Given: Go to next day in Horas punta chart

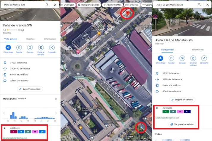Looking at the screenshot, I should point(56,113).
